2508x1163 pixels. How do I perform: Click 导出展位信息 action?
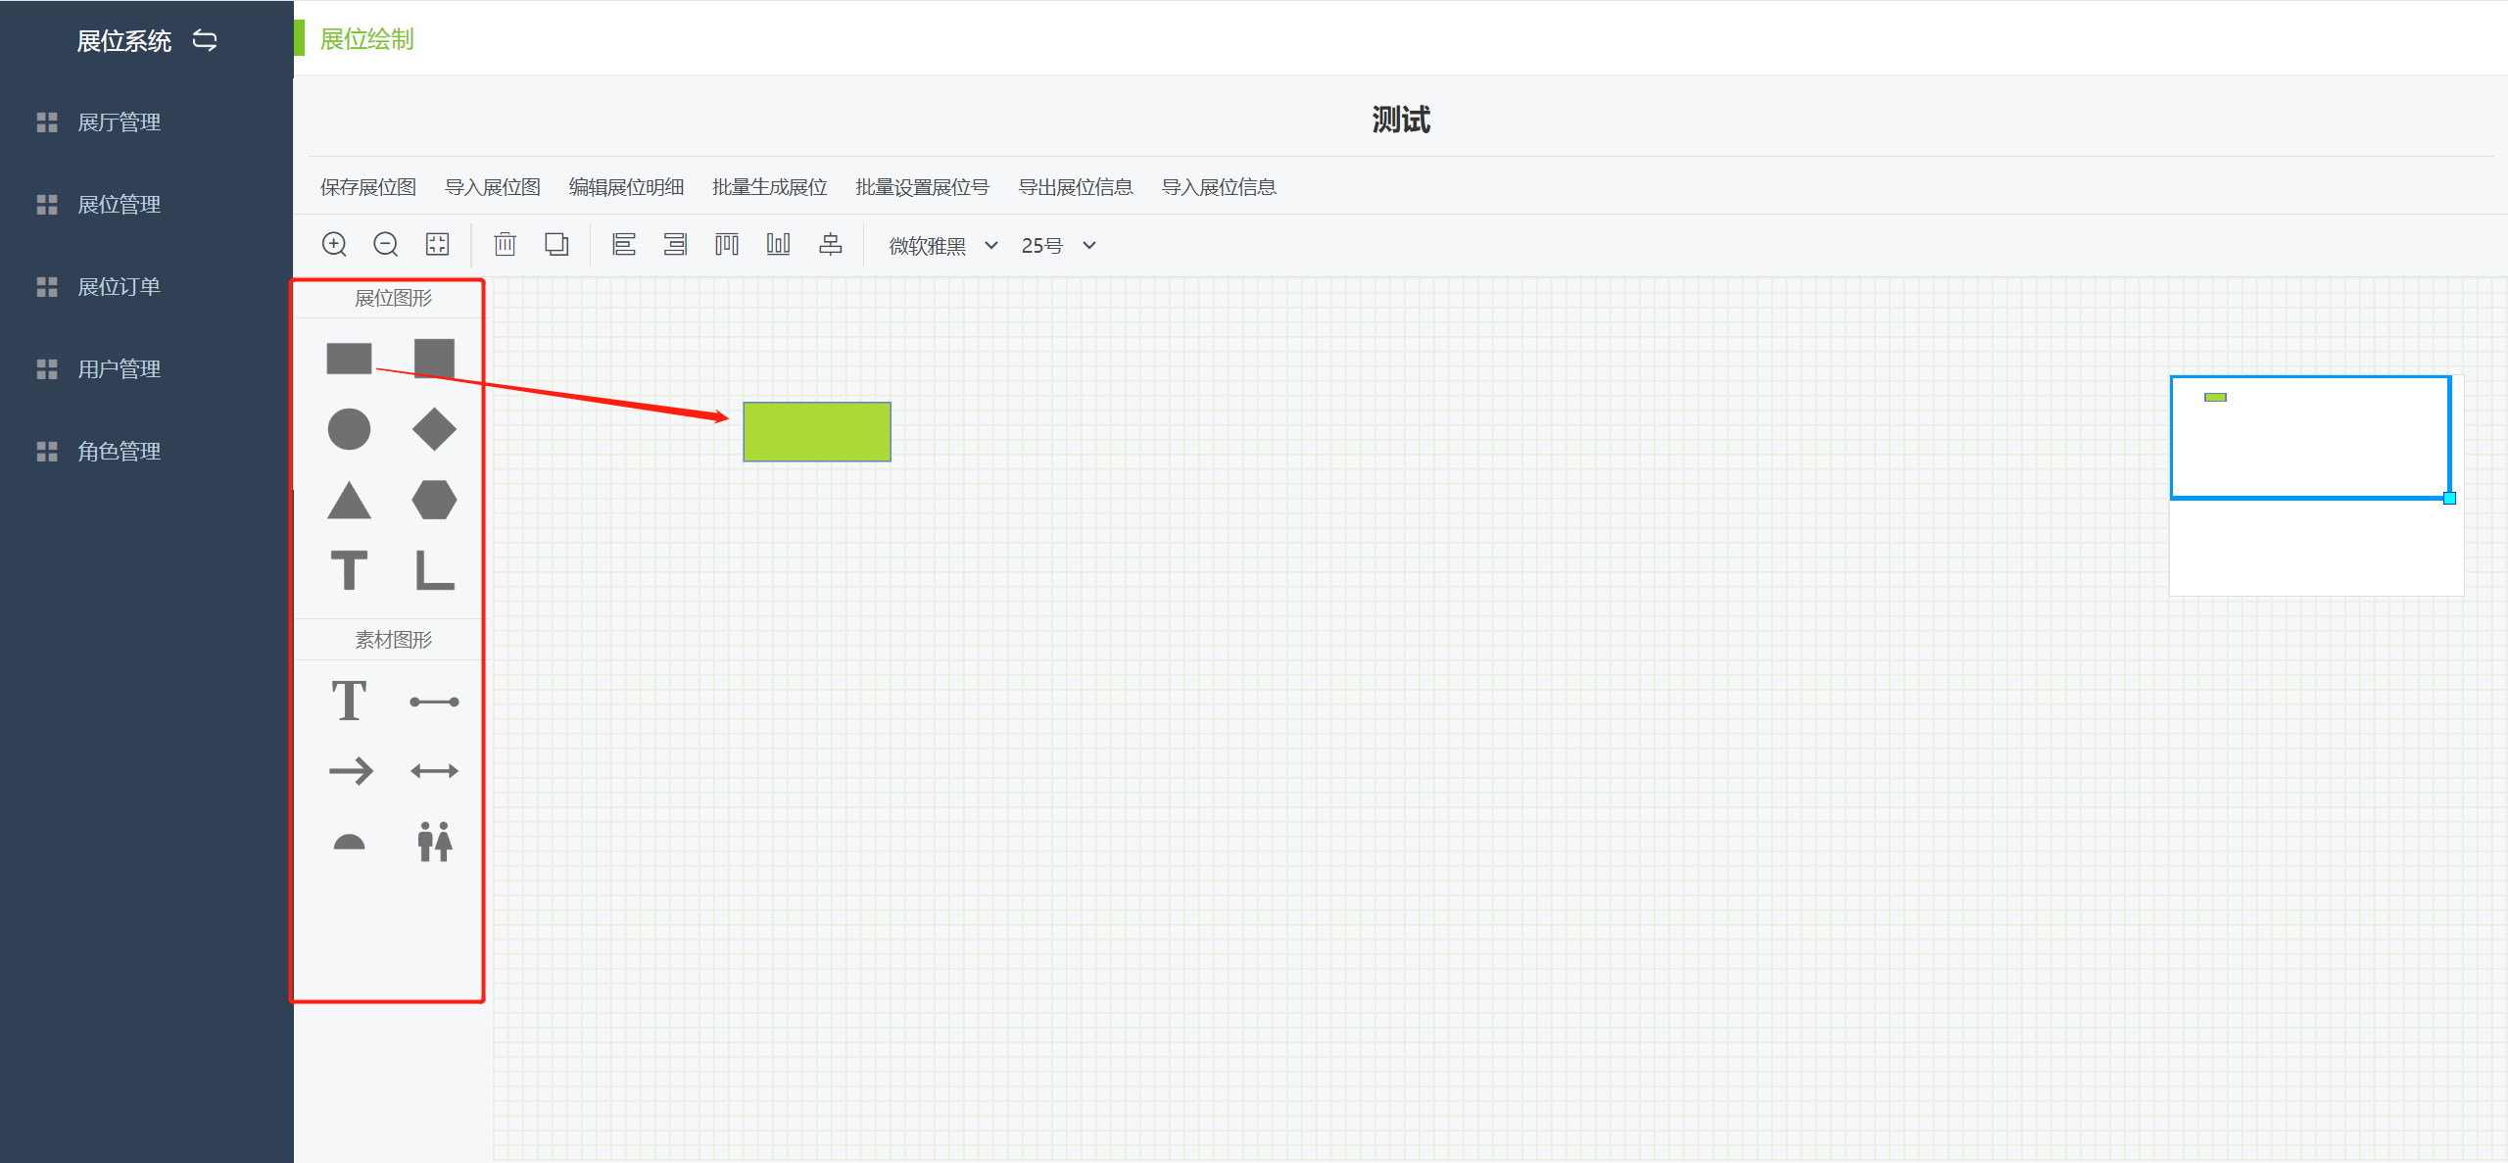(1076, 187)
